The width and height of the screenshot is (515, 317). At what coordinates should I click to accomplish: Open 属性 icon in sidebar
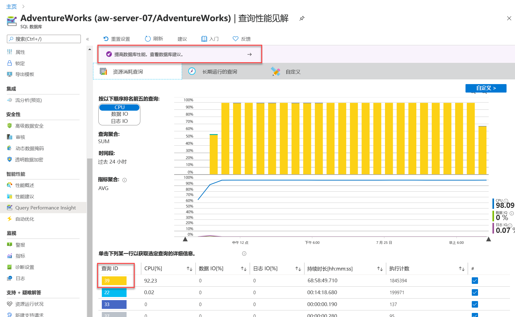(10, 52)
